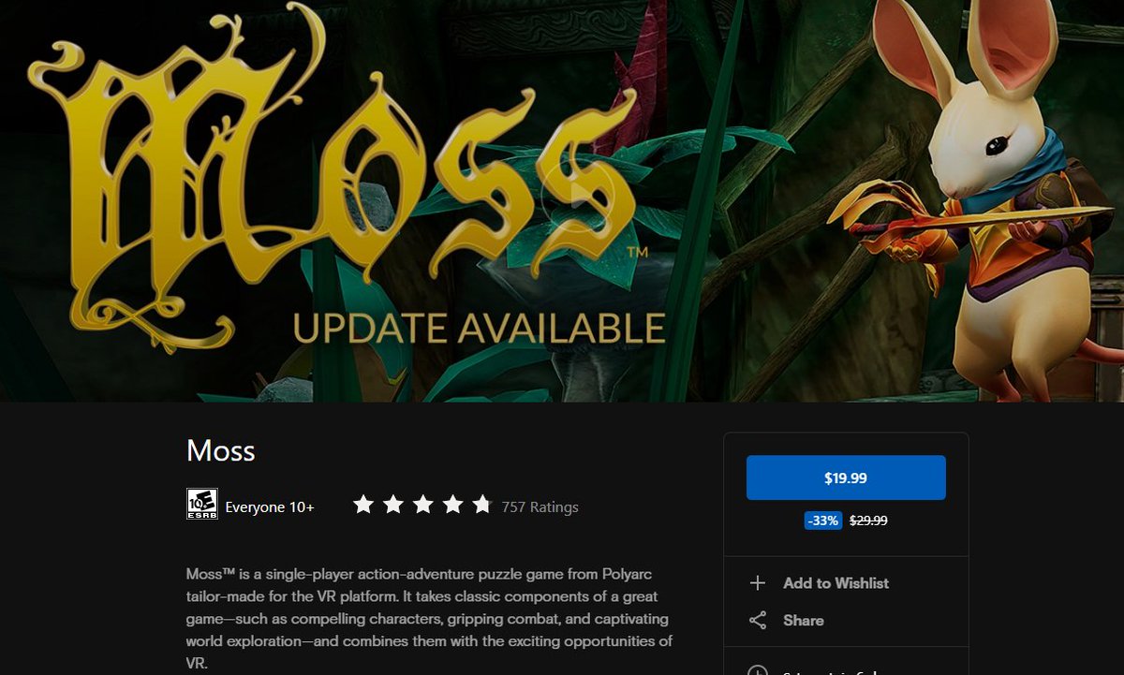Click the -33% discount badge

(823, 521)
